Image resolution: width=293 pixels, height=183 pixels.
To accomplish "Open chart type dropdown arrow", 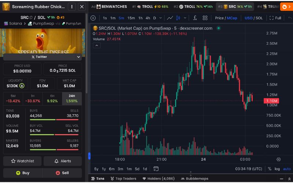I will (185, 18).
